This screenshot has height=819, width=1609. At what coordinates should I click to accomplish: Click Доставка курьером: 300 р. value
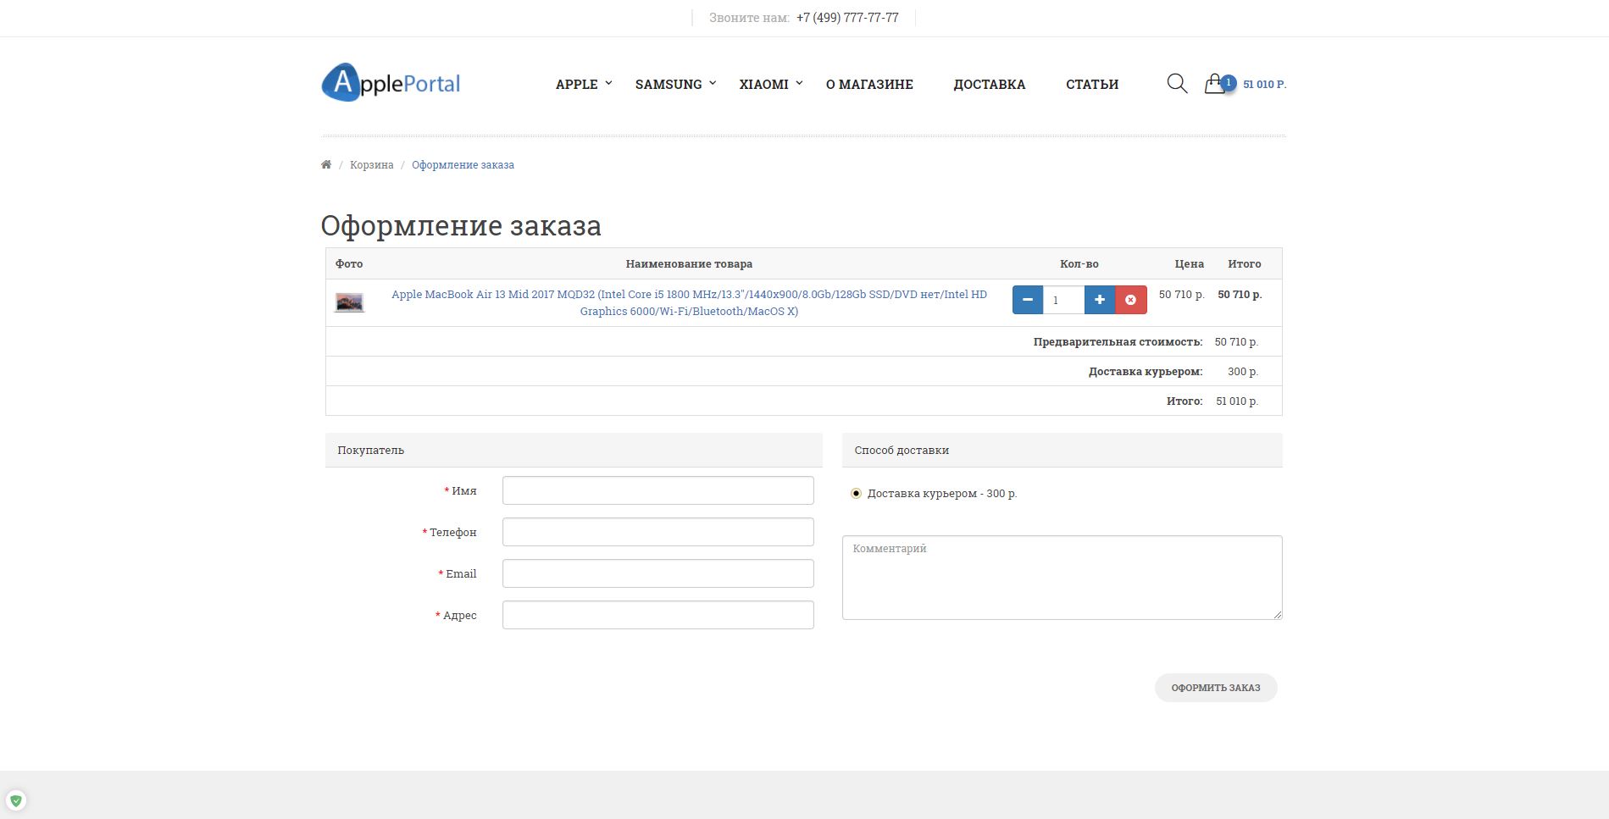[x=1243, y=371]
